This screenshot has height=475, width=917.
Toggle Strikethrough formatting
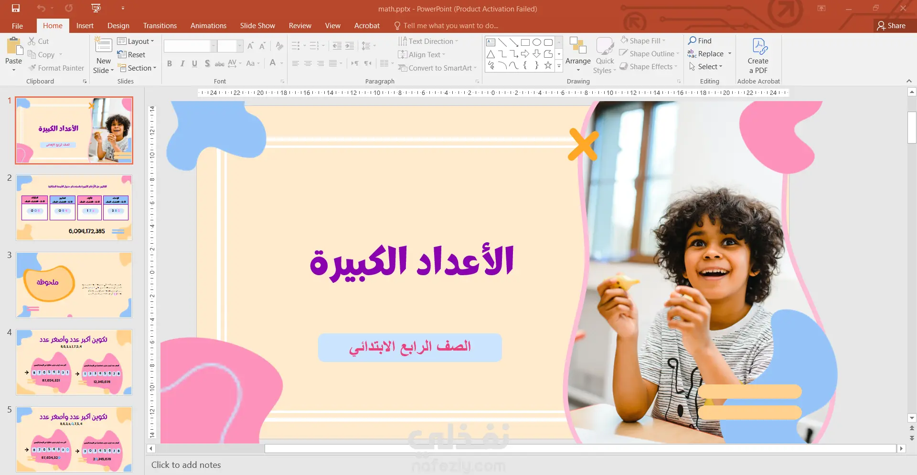click(x=219, y=63)
